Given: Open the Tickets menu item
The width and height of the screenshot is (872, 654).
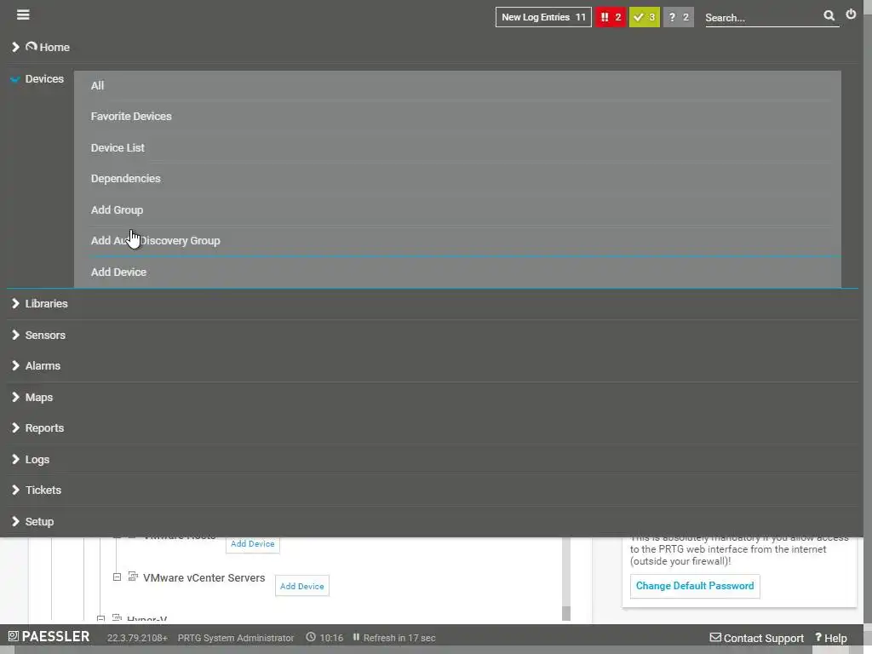Looking at the screenshot, I should pos(43,490).
